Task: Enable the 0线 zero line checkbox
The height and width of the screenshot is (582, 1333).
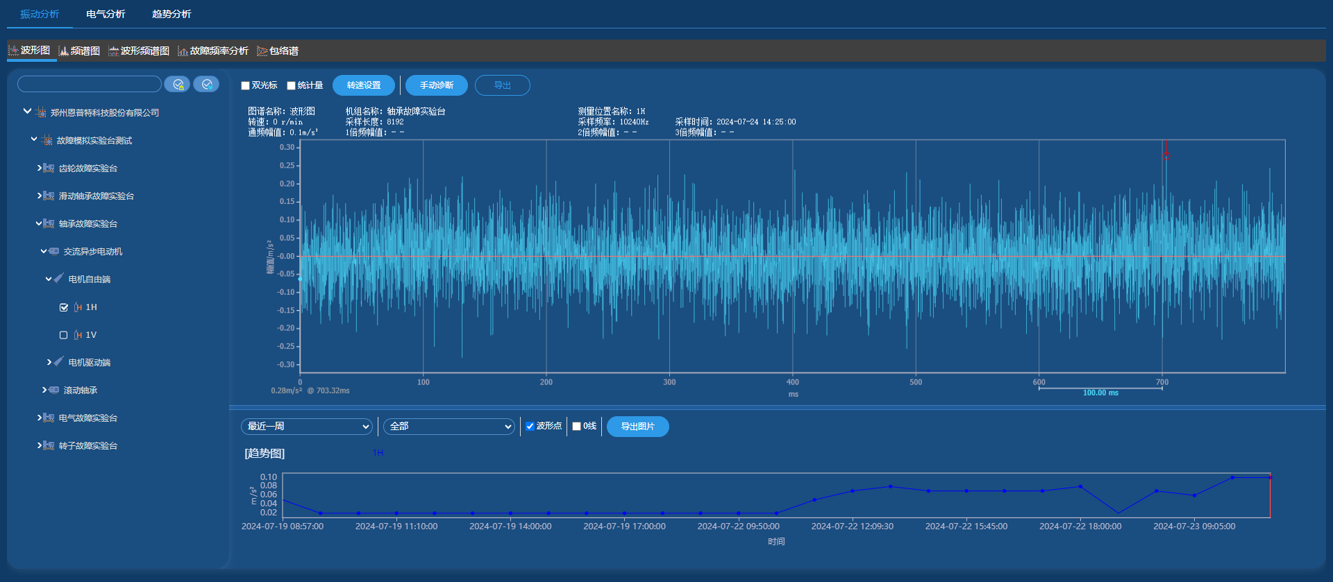Action: [x=576, y=426]
